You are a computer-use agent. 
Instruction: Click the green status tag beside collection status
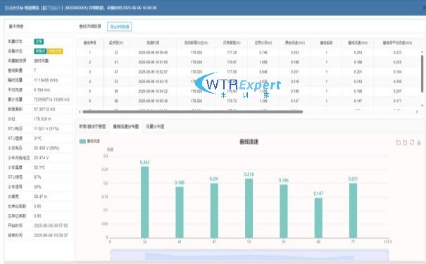tap(39, 42)
